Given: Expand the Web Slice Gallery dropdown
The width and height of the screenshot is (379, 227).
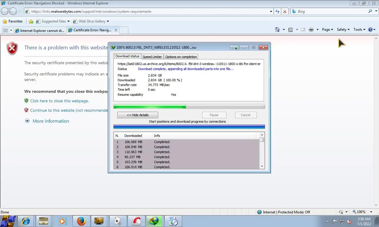Looking at the screenshot, I should tap(108, 21).
